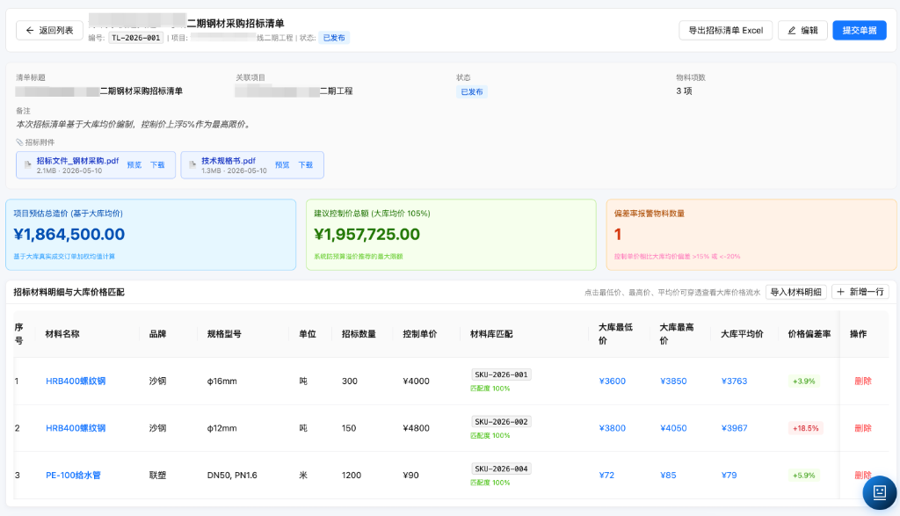Click the ¥1,957,725.00 control price total
The image size is (900, 516).
coord(367,234)
